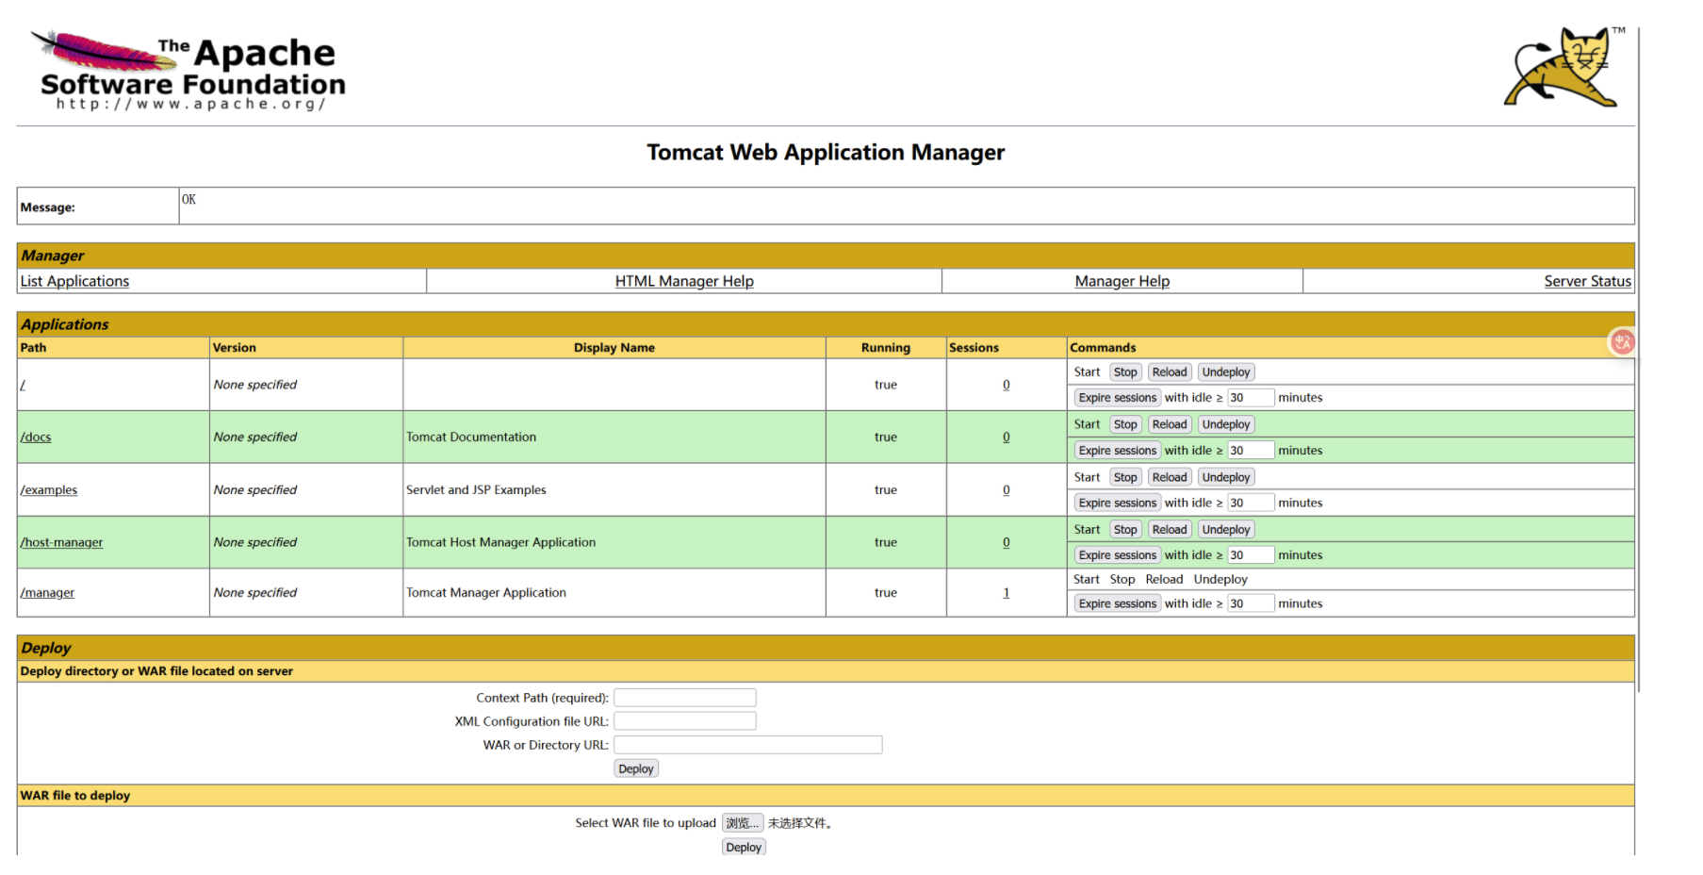This screenshot has height=875, width=1703.
Task: Open the Manager Help link
Action: [x=1122, y=281]
